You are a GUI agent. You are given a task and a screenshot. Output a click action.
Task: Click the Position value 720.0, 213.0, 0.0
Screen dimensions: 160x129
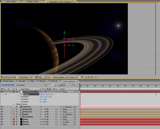tap(46, 94)
